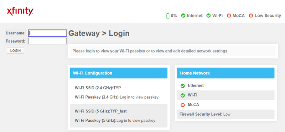
Task: Click the Gateway > Login heading
Action: pyautogui.click(x=99, y=33)
